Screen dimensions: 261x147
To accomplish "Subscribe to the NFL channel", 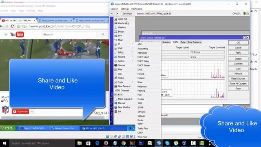I will (20, 111).
